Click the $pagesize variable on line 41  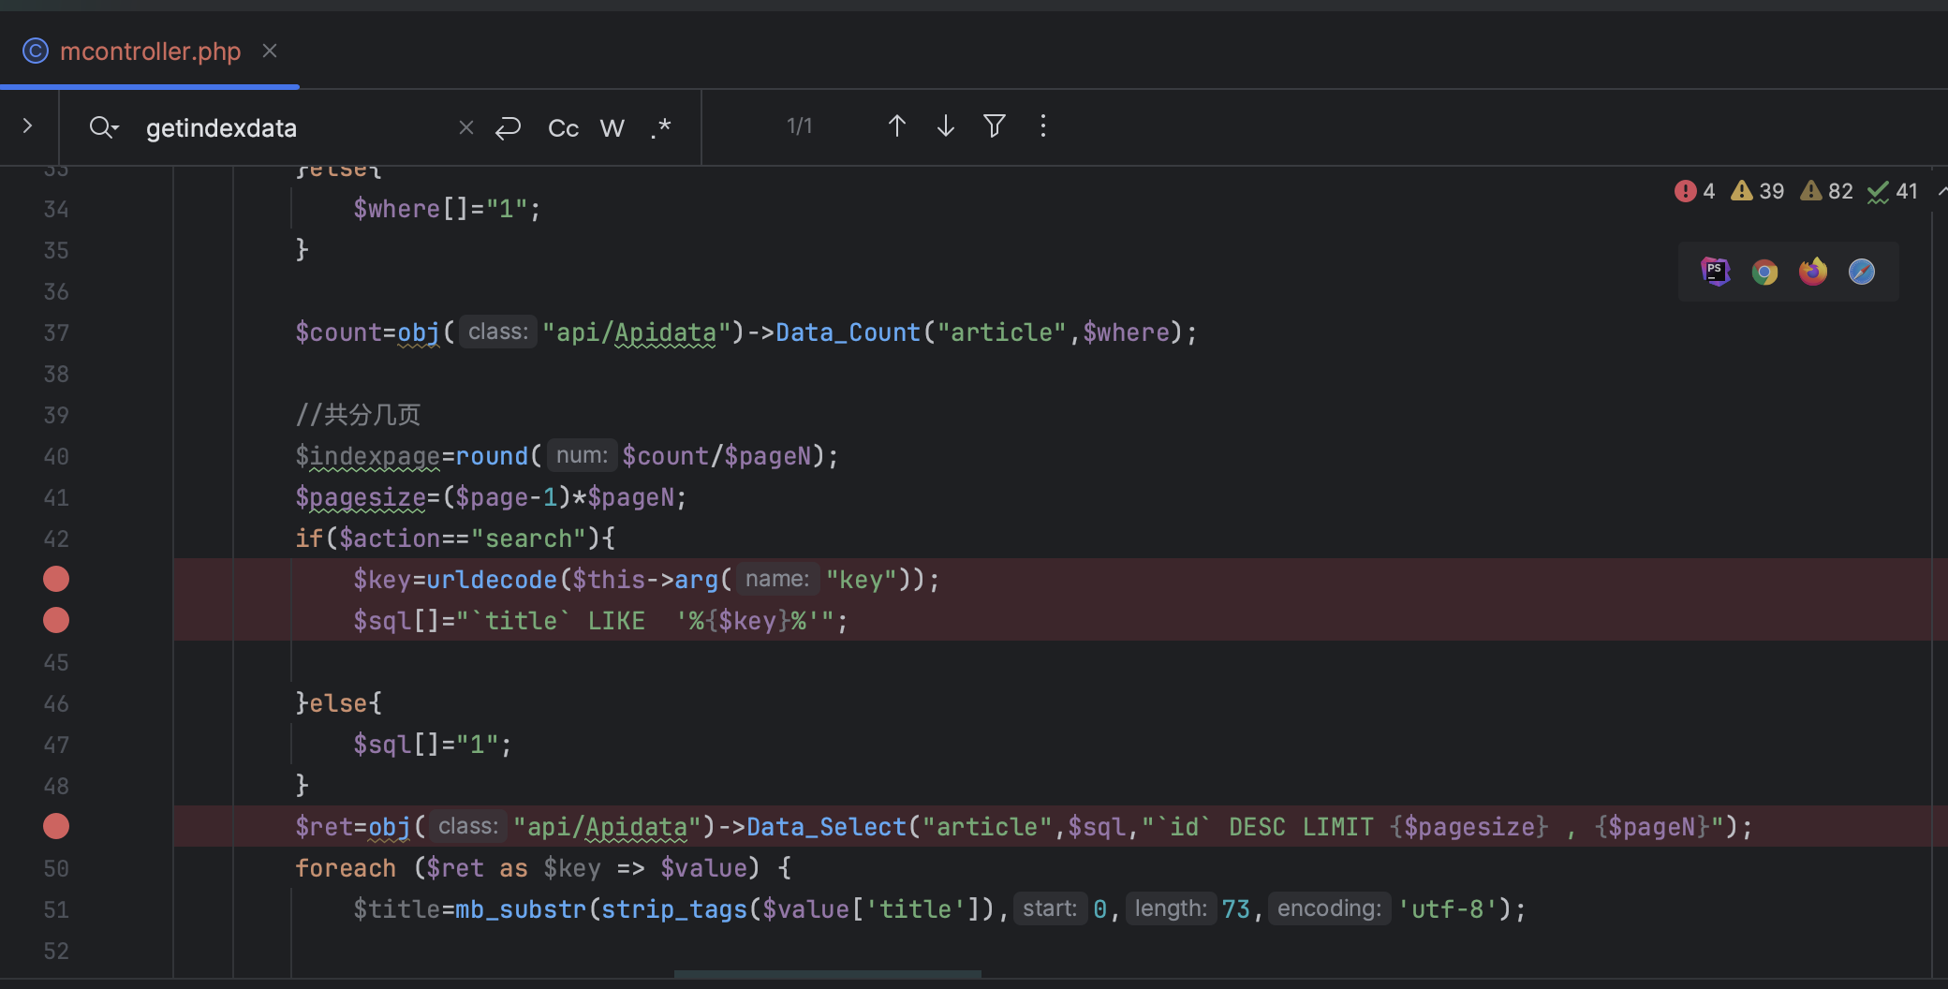pos(361,497)
